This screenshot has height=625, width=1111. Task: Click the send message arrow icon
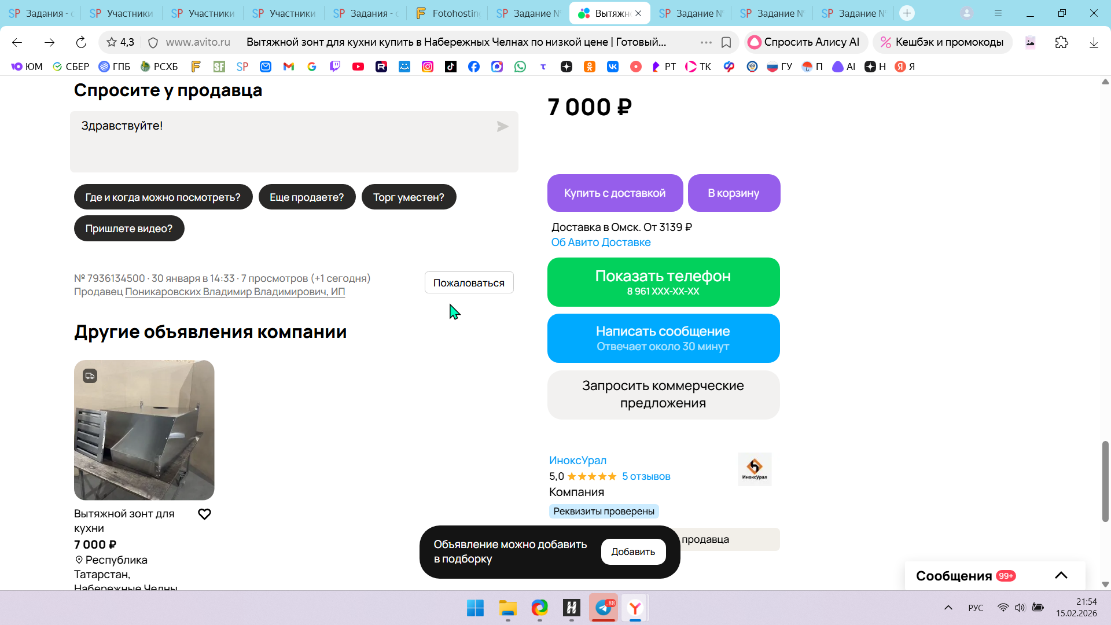tap(502, 127)
